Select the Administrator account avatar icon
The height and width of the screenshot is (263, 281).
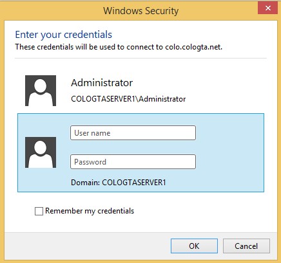(x=41, y=91)
